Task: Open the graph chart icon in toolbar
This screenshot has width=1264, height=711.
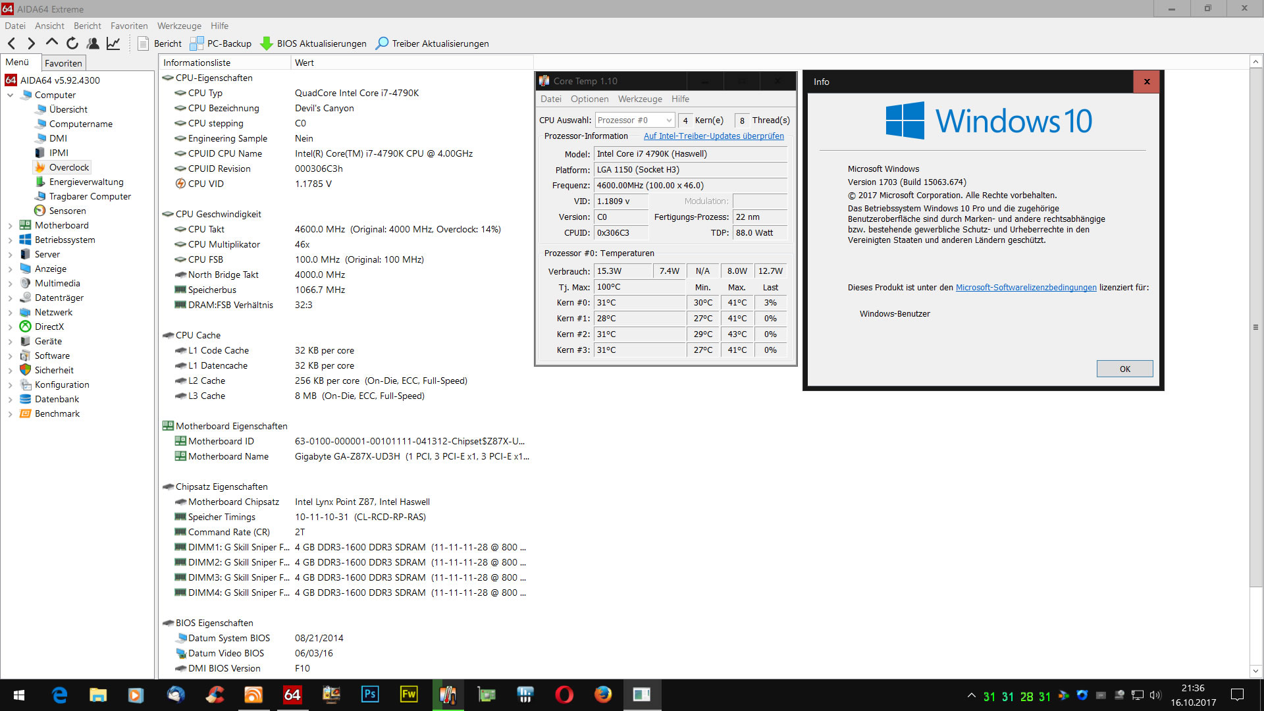Action: coord(113,43)
